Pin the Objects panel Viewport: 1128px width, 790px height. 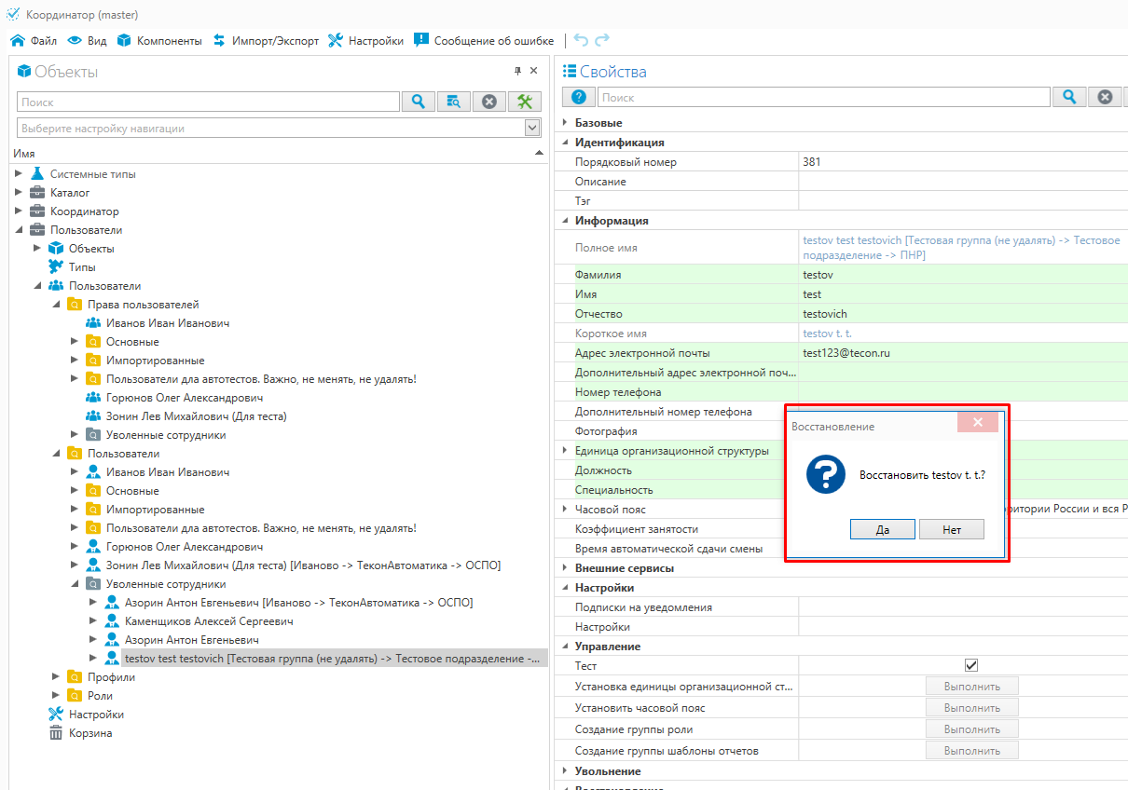coord(517,71)
